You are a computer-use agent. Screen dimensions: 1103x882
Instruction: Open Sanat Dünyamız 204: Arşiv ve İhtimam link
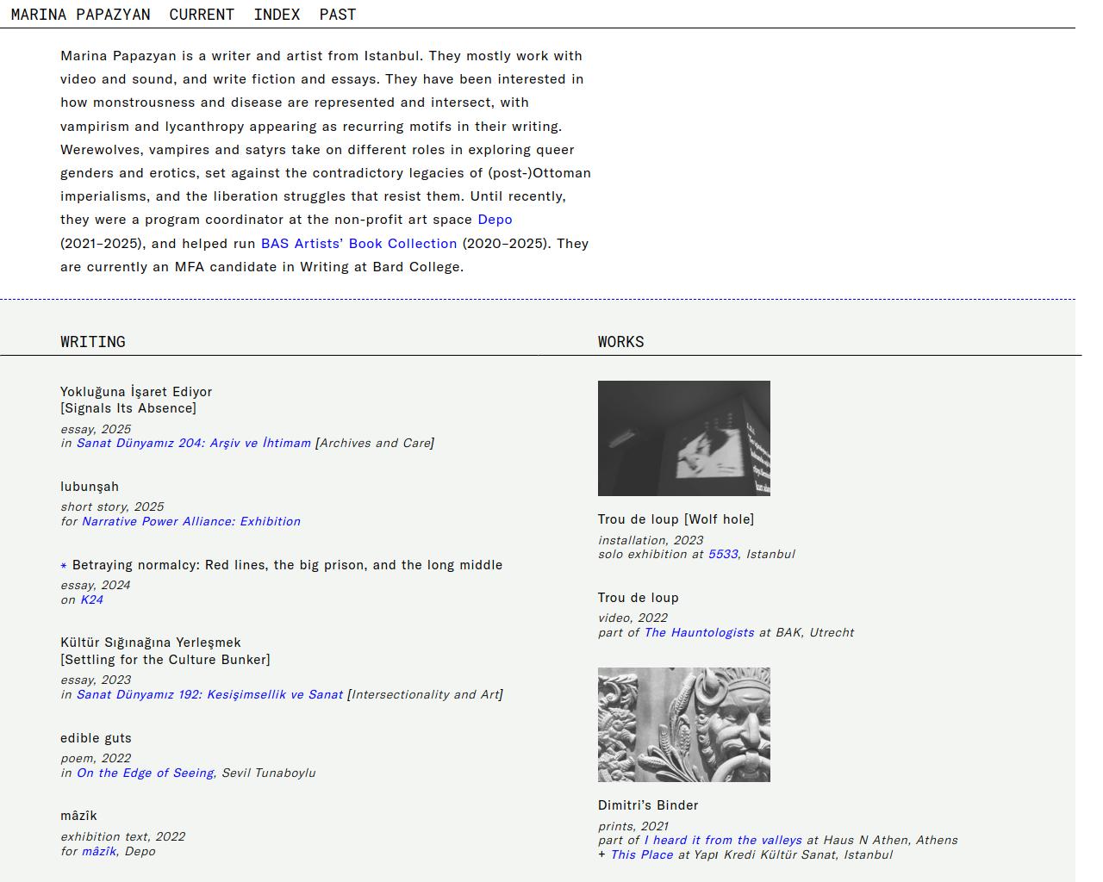pos(193,444)
